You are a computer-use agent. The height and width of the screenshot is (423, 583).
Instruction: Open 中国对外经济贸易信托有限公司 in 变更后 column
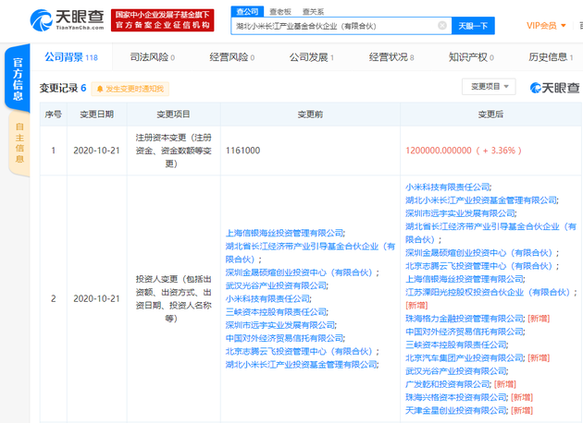[x=465, y=332]
